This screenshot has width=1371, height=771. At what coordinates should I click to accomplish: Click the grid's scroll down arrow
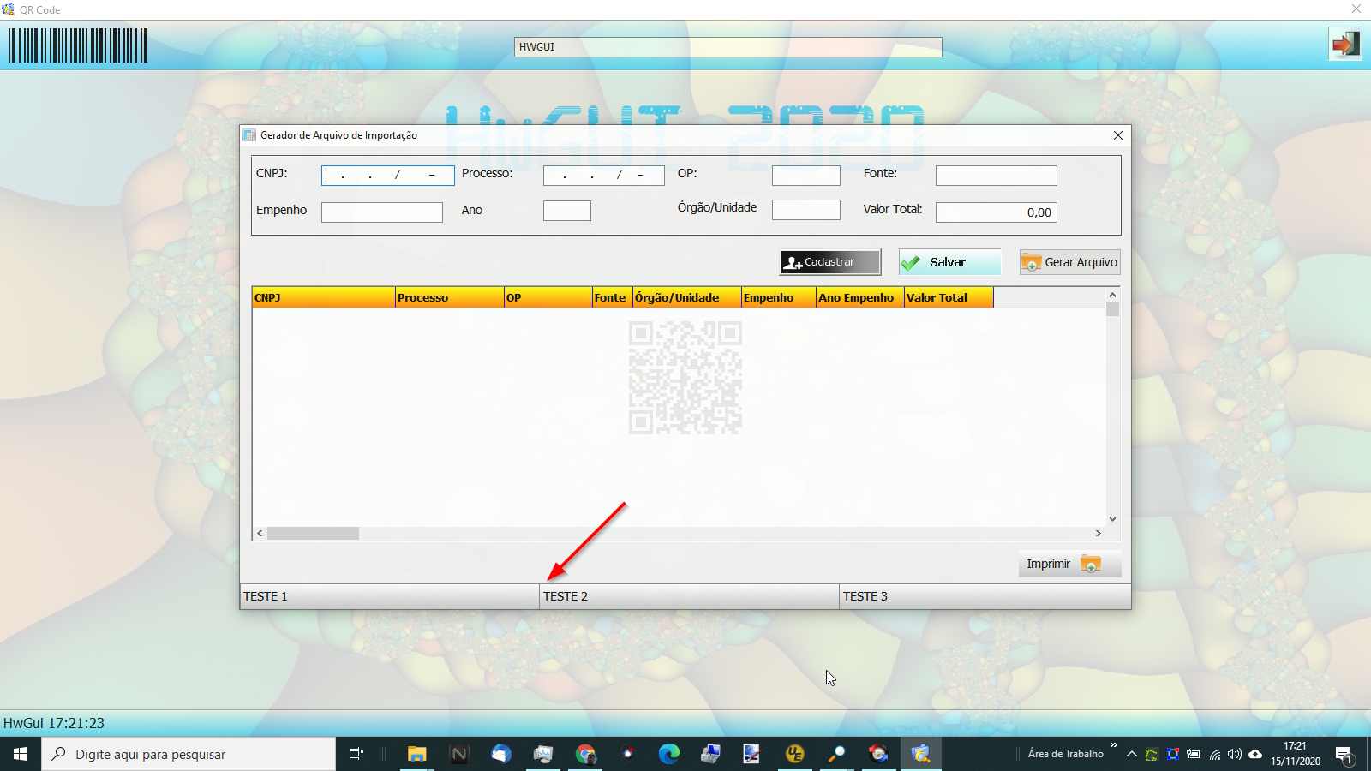click(1113, 519)
